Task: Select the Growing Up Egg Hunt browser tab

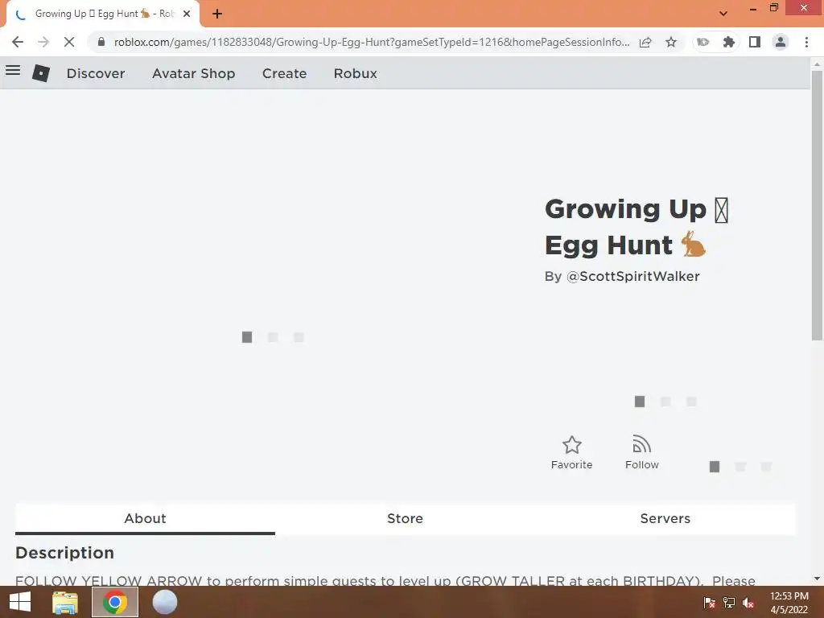Action: click(x=103, y=14)
